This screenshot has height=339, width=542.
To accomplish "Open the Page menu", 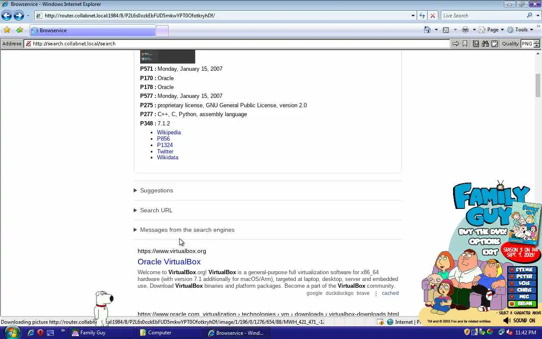I will click(491, 30).
